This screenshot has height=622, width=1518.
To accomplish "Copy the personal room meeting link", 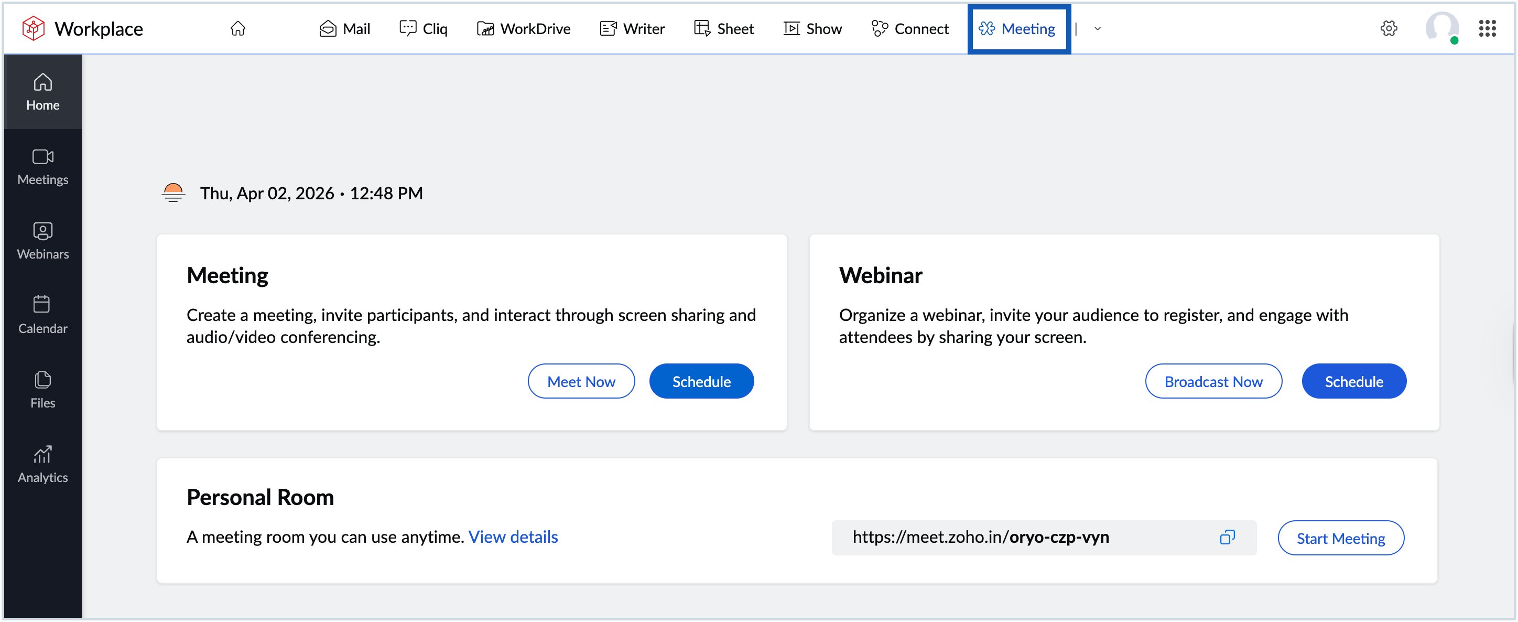I will [1228, 537].
